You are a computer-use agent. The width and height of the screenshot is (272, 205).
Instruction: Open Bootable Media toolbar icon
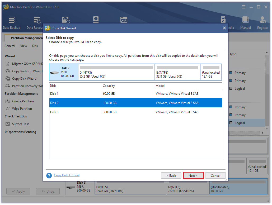tap(223, 20)
